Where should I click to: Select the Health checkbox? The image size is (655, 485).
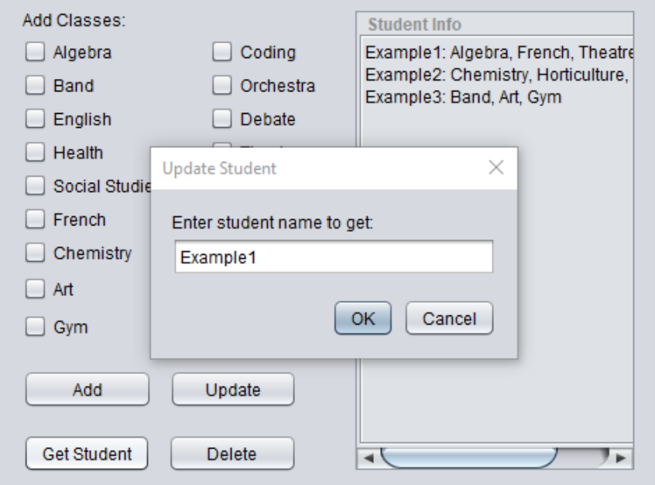[x=35, y=152]
